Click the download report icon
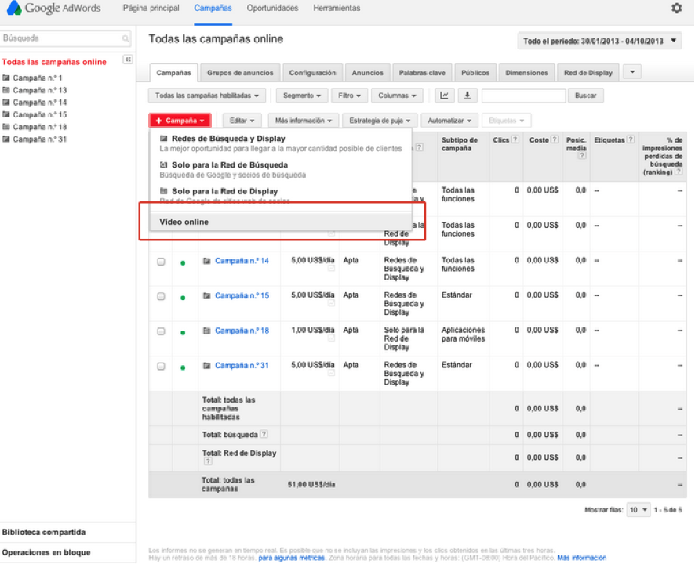Viewport: 695px width, 564px height. click(x=467, y=96)
